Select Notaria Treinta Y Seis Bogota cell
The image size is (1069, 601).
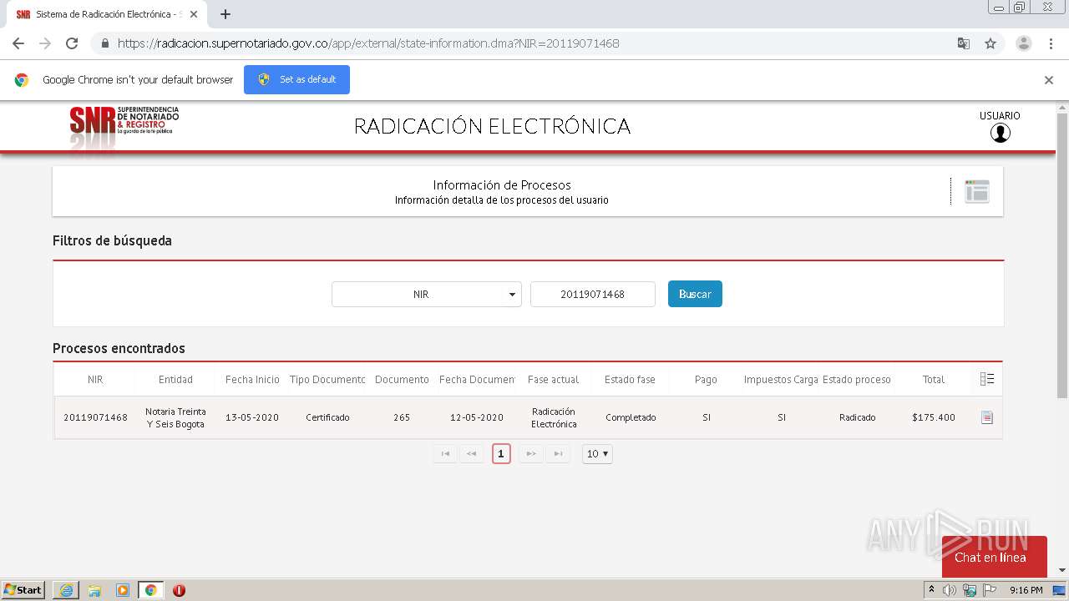click(x=175, y=417)
